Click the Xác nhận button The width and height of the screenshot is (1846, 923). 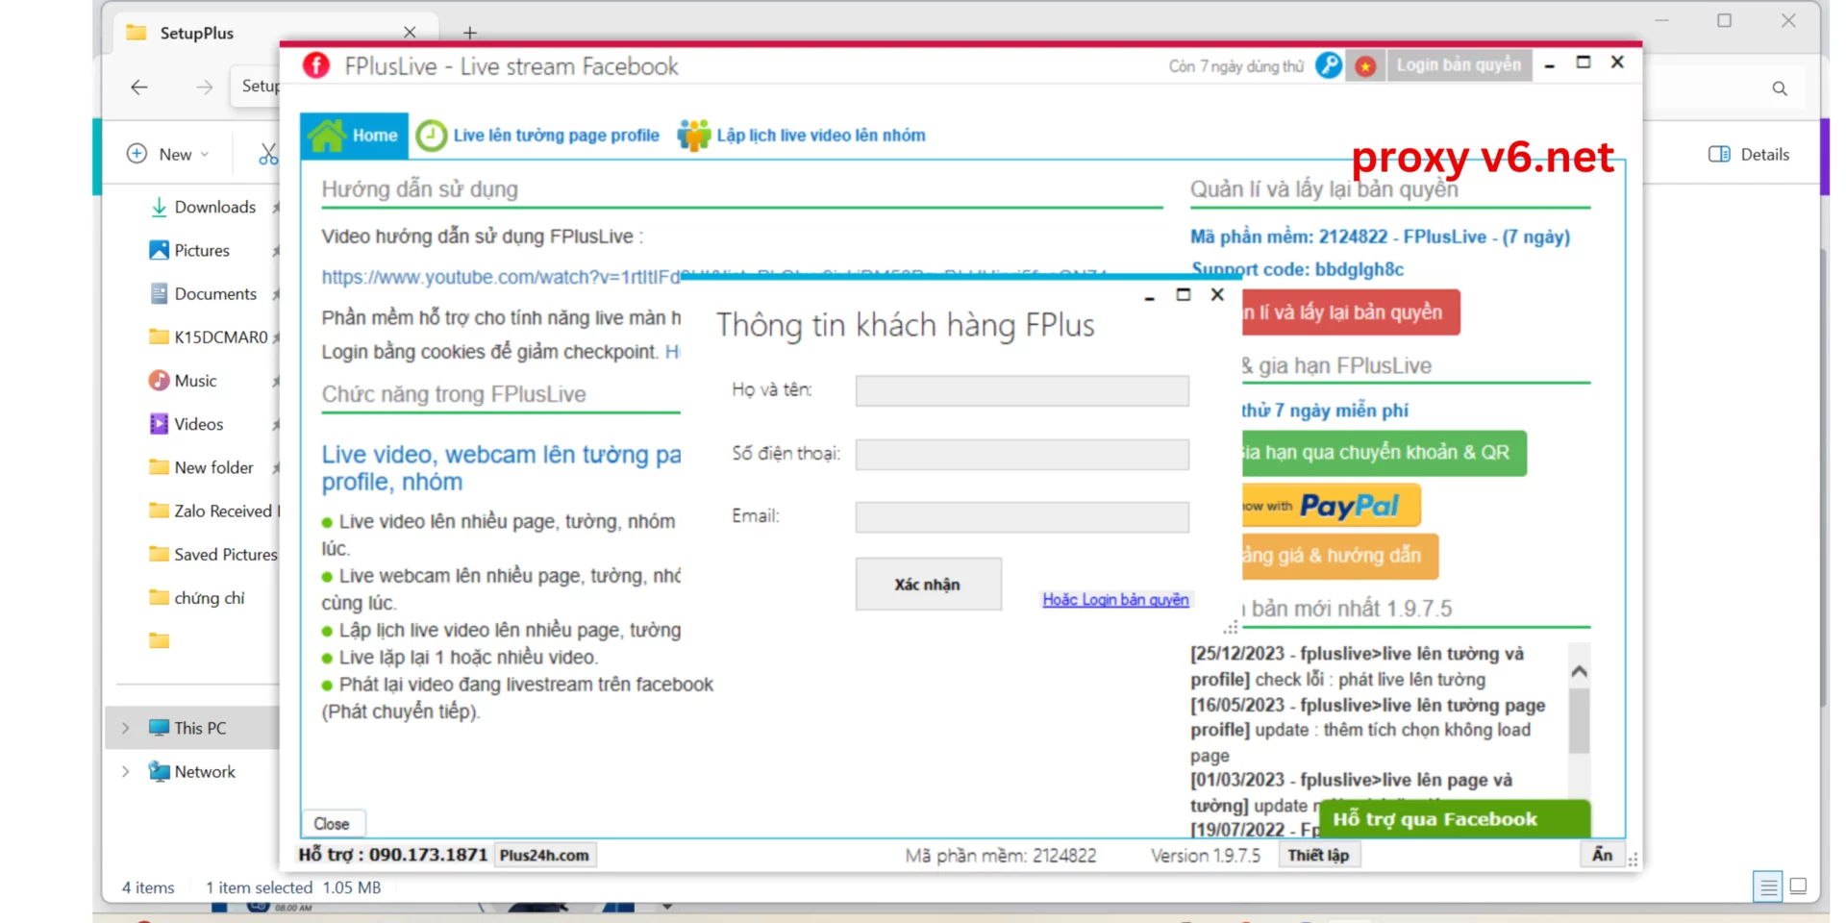(928, 585)
